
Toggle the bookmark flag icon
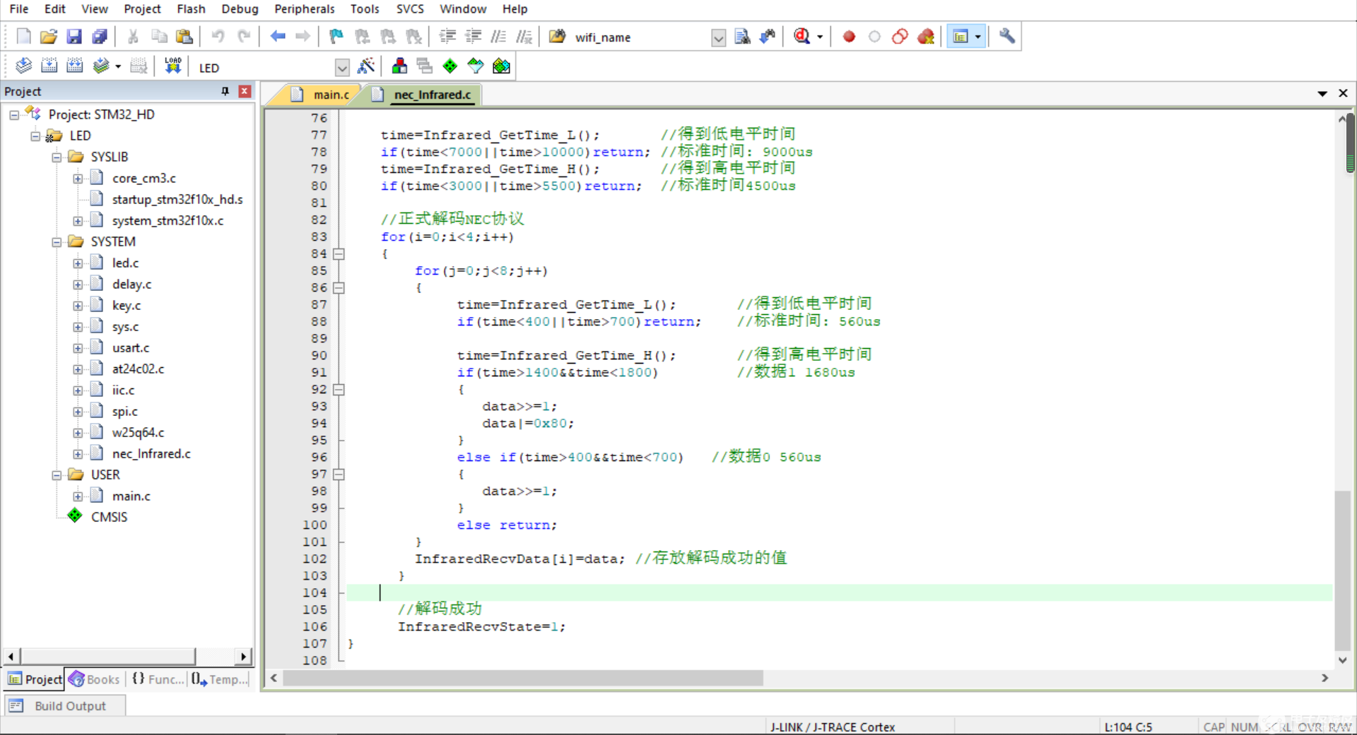[336, 37]
